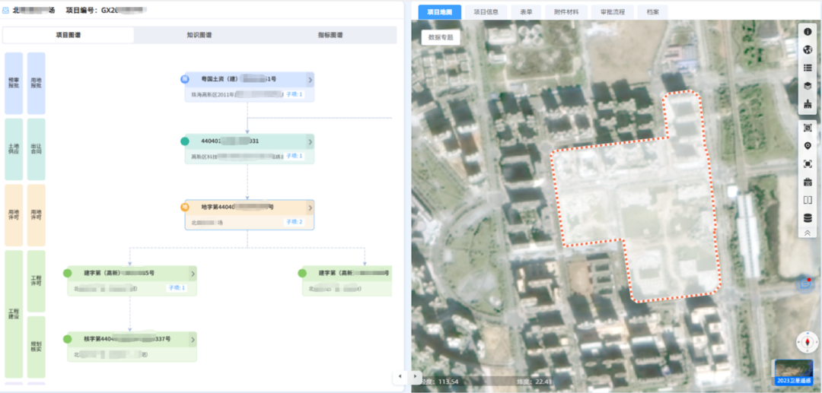Open the globe basemap tool
Image resolution: width=822 pixels, height=393 pixels.
click(808, 50)
